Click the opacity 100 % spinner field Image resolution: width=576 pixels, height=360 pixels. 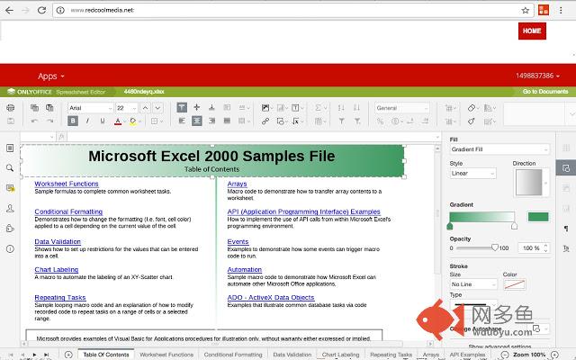(x=534, y=248)
